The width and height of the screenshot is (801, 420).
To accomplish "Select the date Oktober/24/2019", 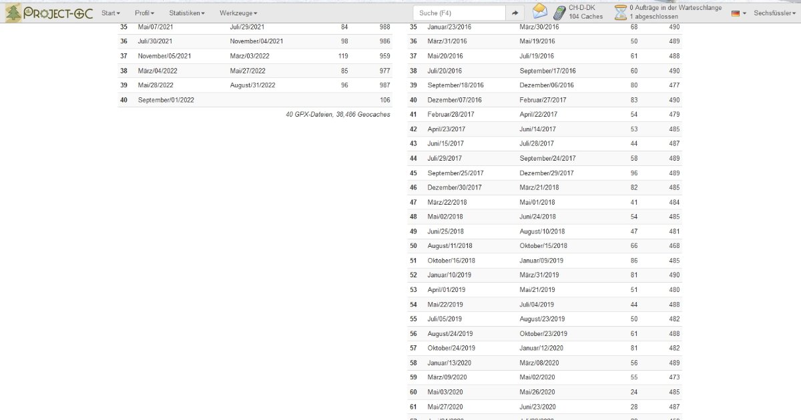I will click(452, 349).
